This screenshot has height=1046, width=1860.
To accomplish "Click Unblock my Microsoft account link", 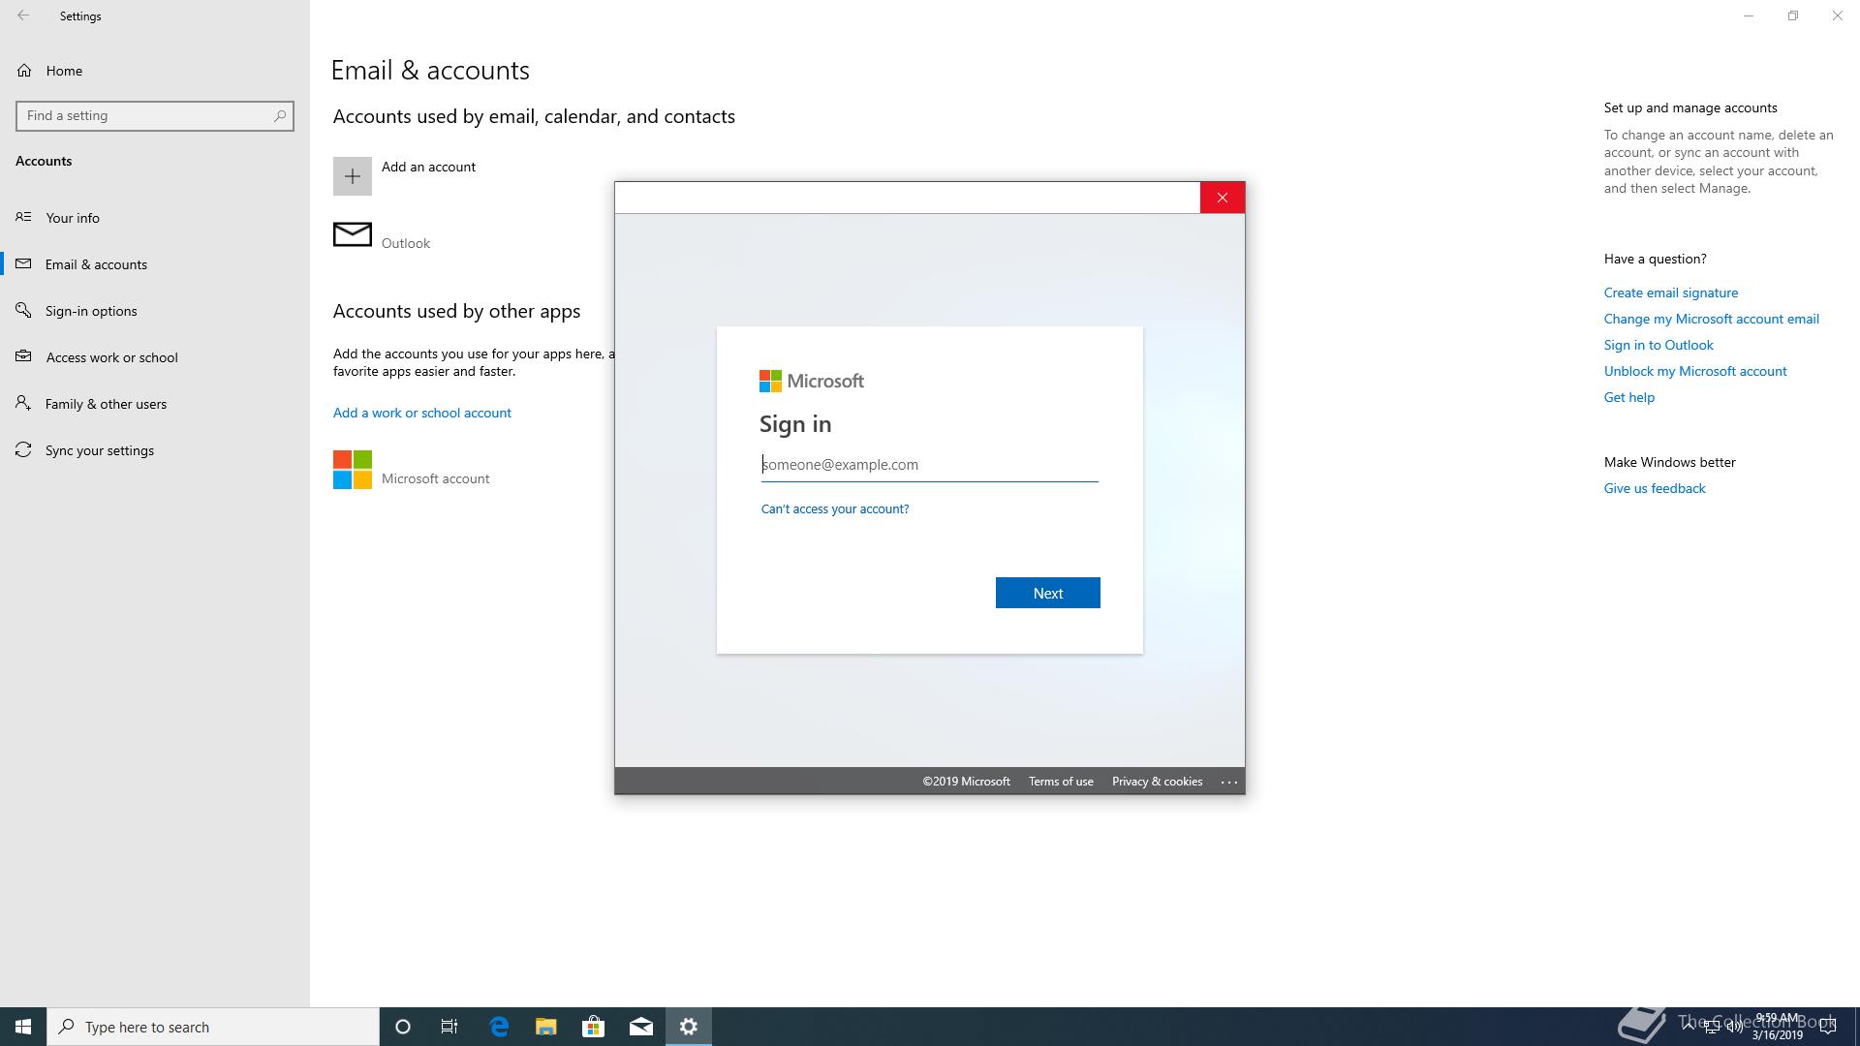I will click(1695, 371).
